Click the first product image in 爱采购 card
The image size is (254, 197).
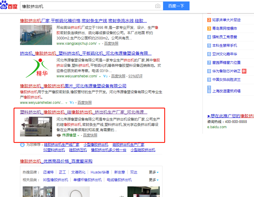(39, 192)
